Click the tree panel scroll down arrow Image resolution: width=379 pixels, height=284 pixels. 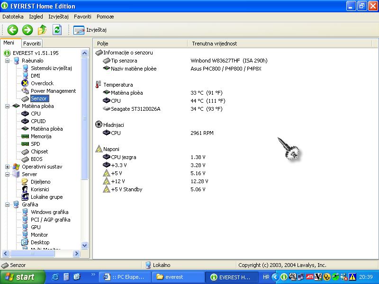pos(85,245)
